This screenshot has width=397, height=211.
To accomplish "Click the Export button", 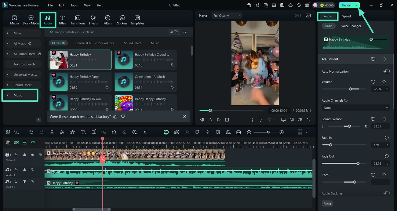I will (347, 5).
